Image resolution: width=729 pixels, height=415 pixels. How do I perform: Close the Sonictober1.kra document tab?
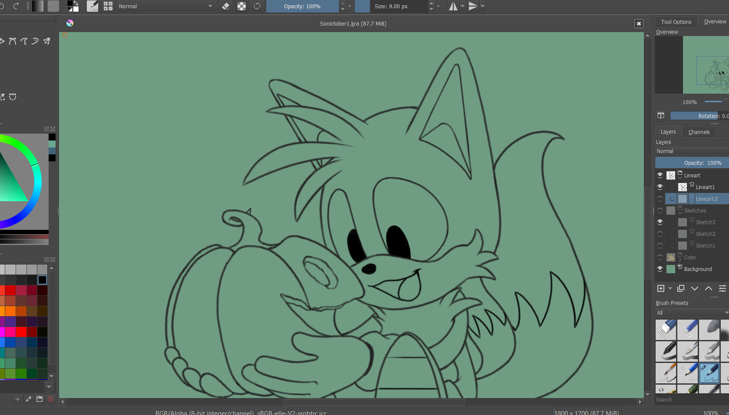pos(639,23)
